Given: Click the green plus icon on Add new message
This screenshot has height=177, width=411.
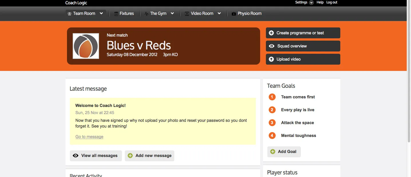Looking at the screenshot, I should coord(130,156).
